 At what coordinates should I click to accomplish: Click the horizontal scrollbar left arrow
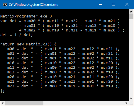3,103
